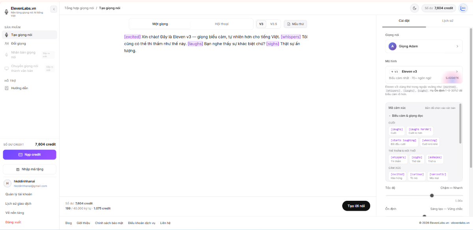The width and height of the screenshot is (473, 230).
Task: Insert the [curious] emotion tag
Action: (x=417, y=176)
